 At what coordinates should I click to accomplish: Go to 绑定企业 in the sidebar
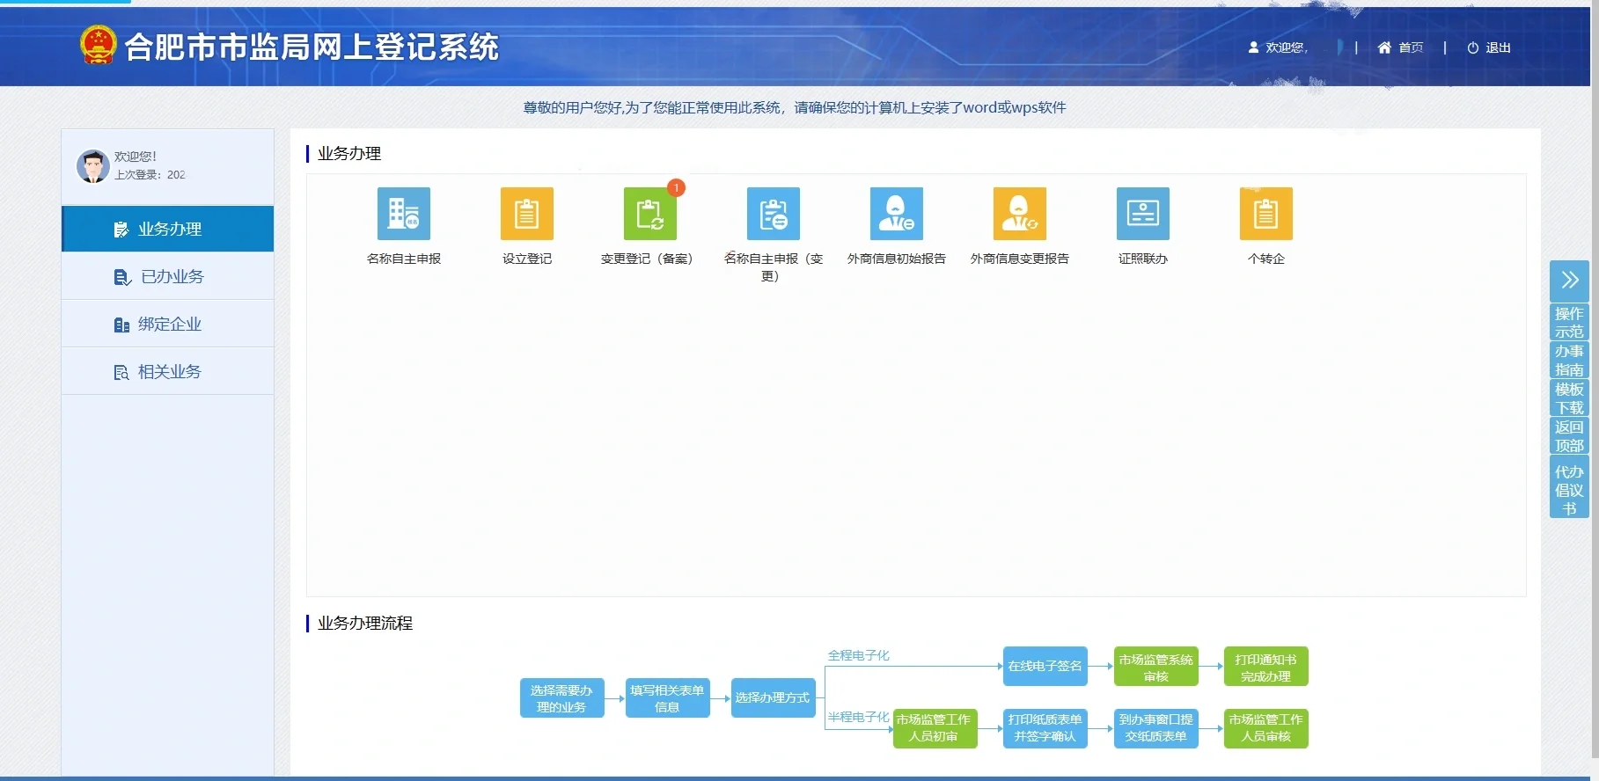[x=168, y=325]
